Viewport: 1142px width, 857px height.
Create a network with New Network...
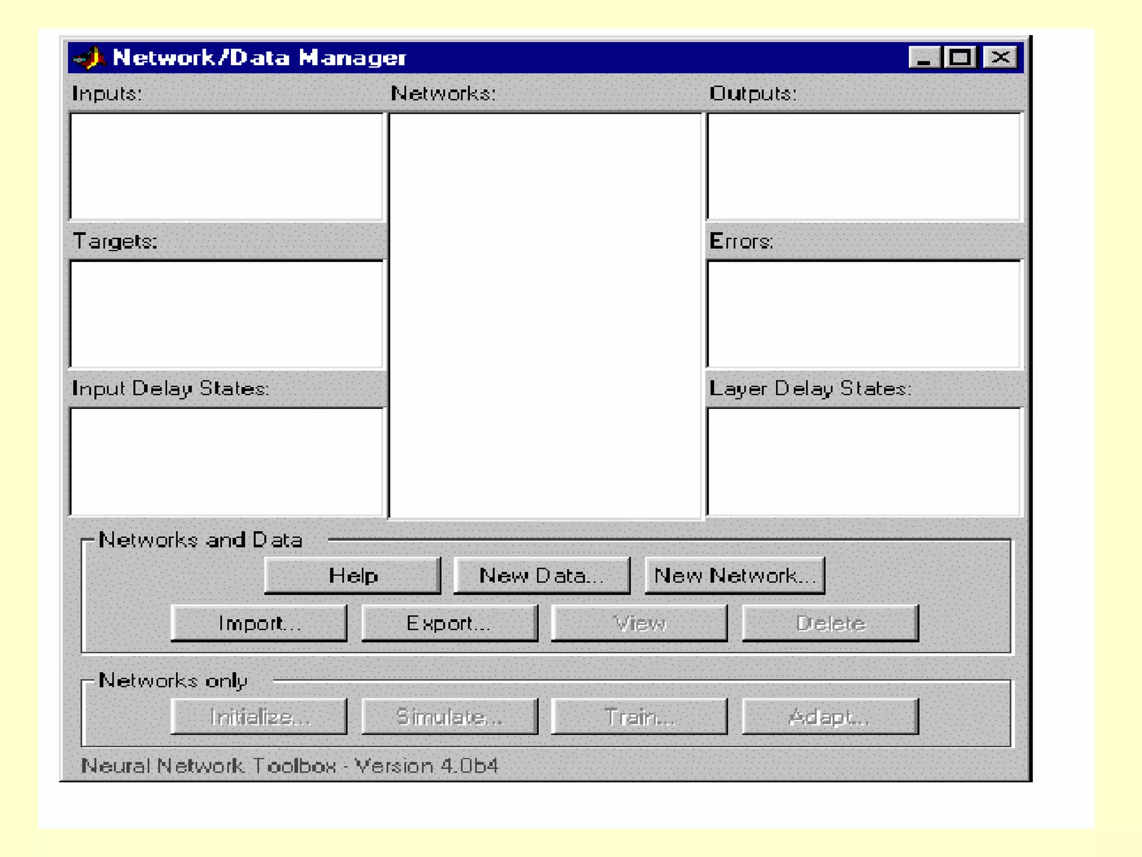click(x=735, y=575)
